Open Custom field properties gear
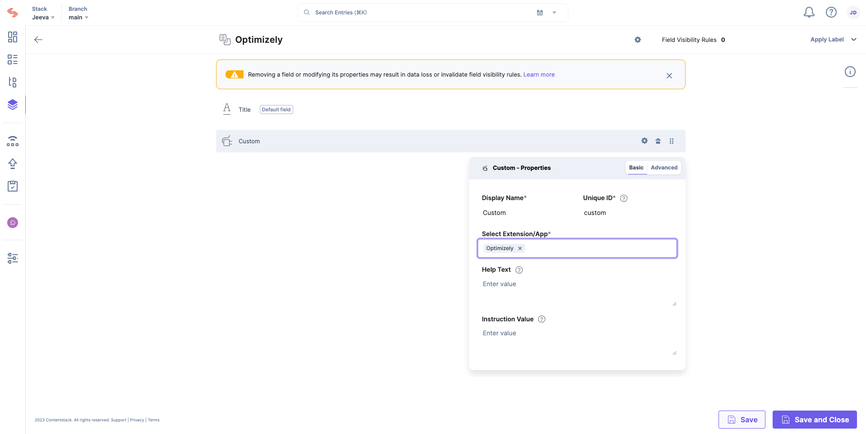 pyautogui.click(x=645, y=141)
